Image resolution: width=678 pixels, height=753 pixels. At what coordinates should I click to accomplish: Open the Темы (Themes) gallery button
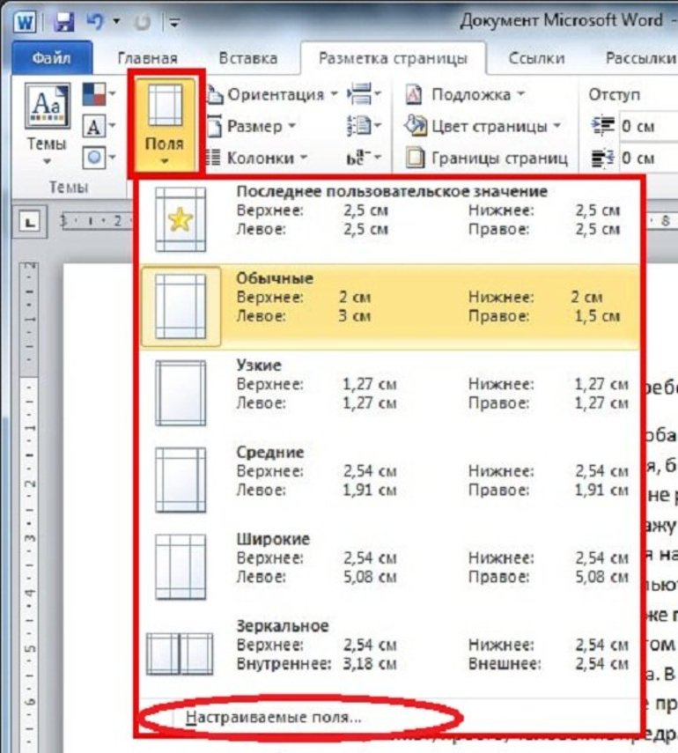46,123
